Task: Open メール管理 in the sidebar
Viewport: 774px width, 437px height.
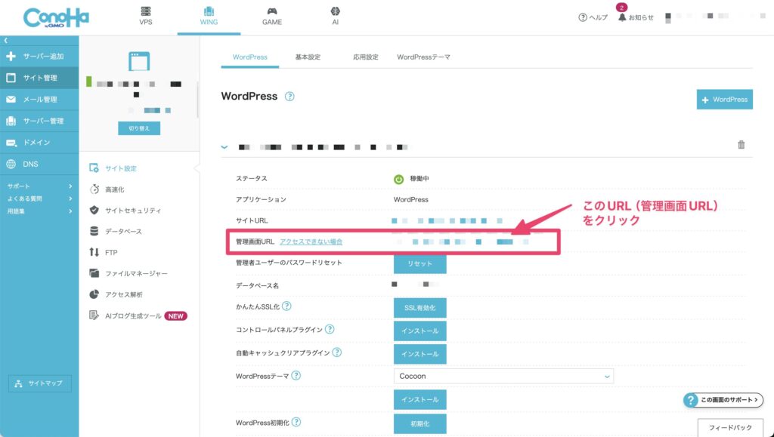Action: (40, 100)
